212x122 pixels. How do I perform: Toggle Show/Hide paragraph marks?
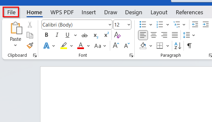tap(189, 46)
